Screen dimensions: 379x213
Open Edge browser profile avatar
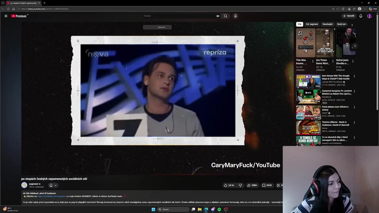359,9
